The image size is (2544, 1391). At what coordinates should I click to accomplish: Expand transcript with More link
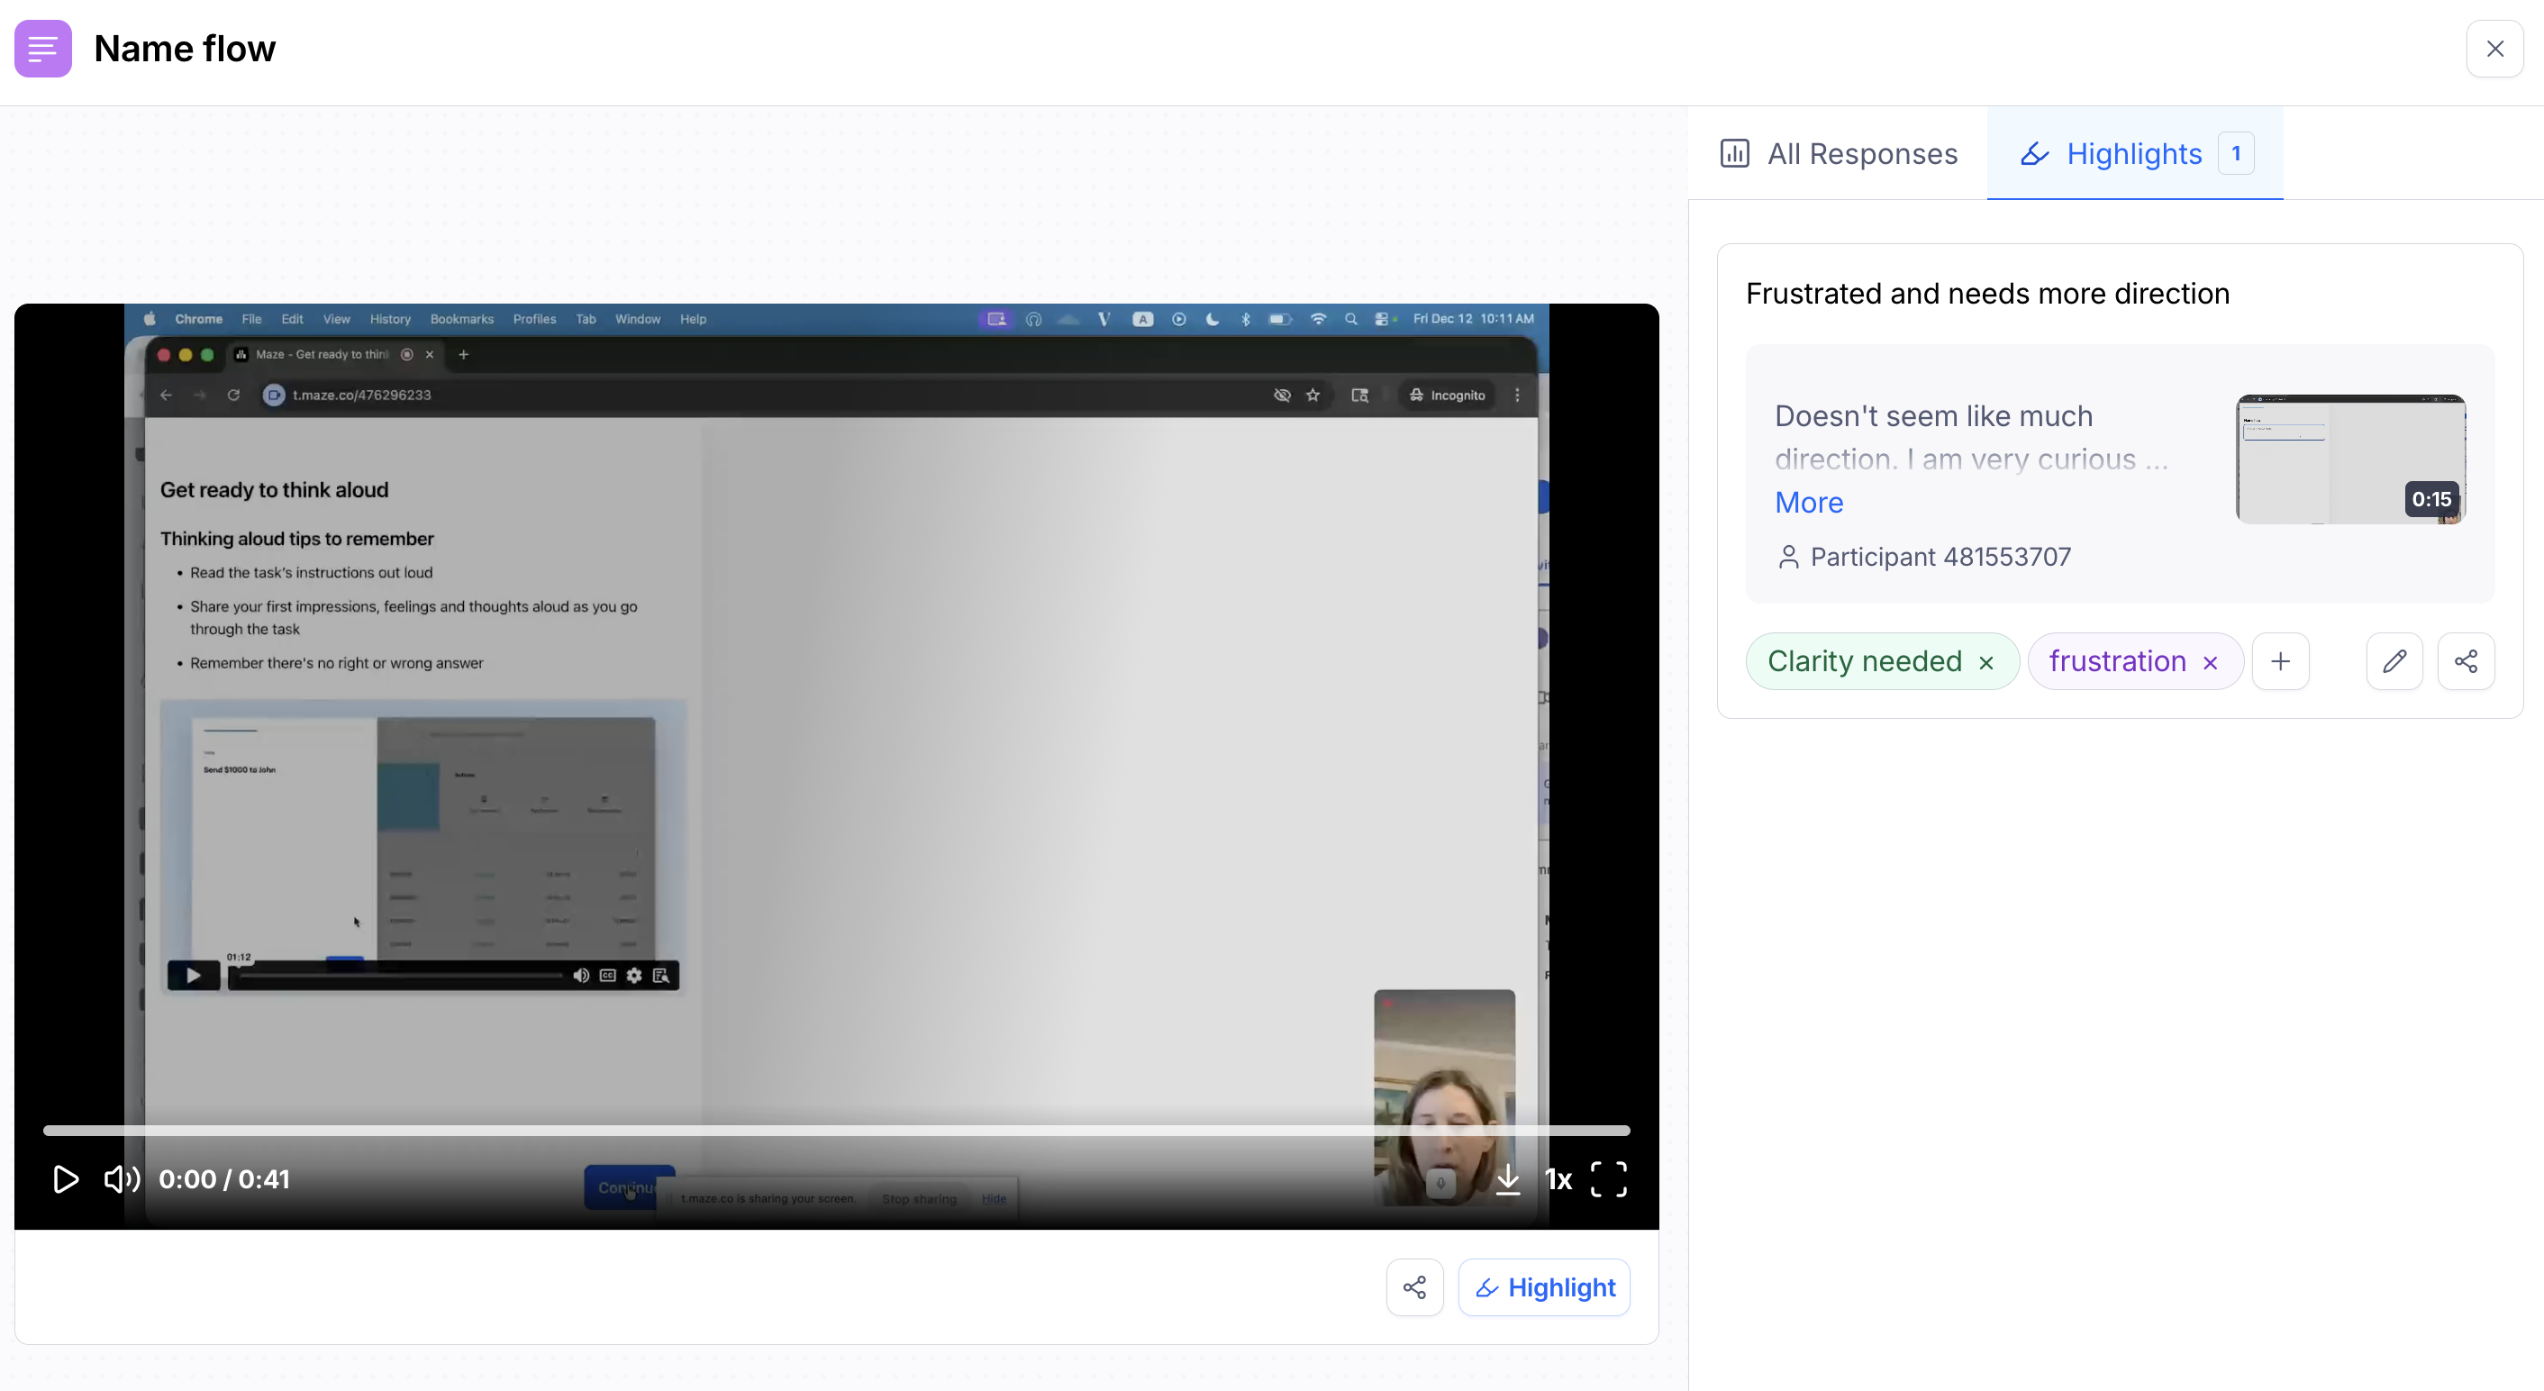(1808, 503)
